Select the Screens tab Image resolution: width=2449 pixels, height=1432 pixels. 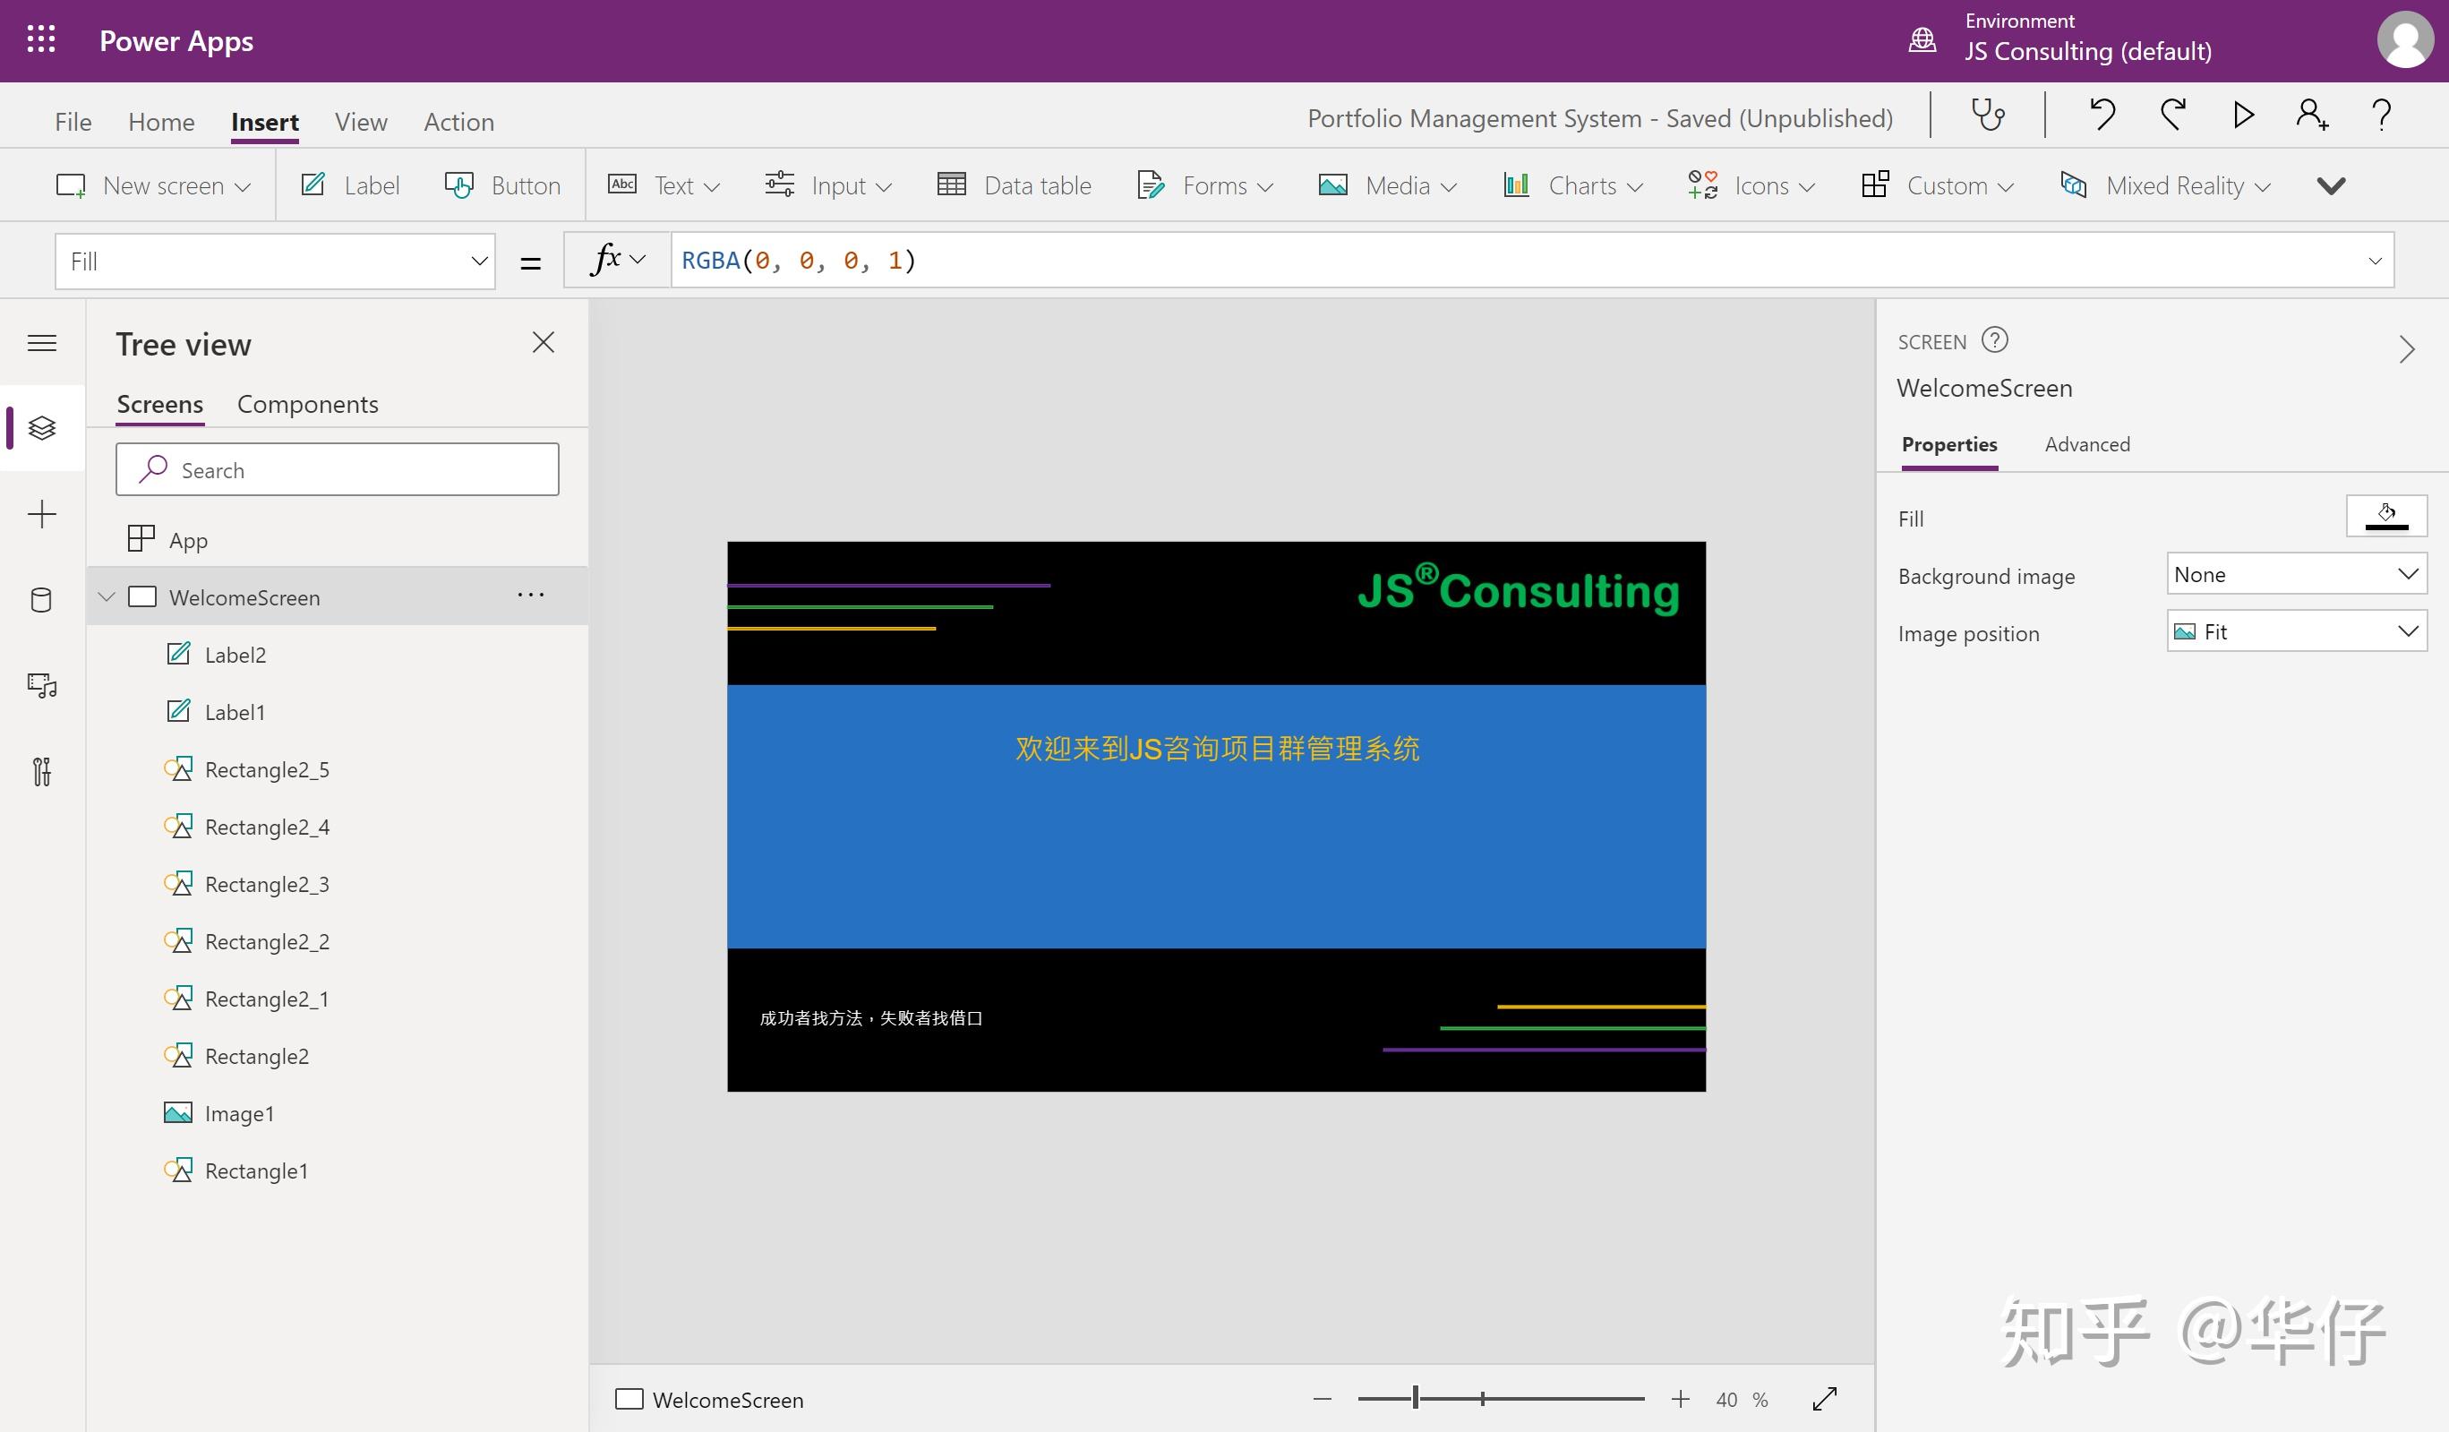click(159, 403)
